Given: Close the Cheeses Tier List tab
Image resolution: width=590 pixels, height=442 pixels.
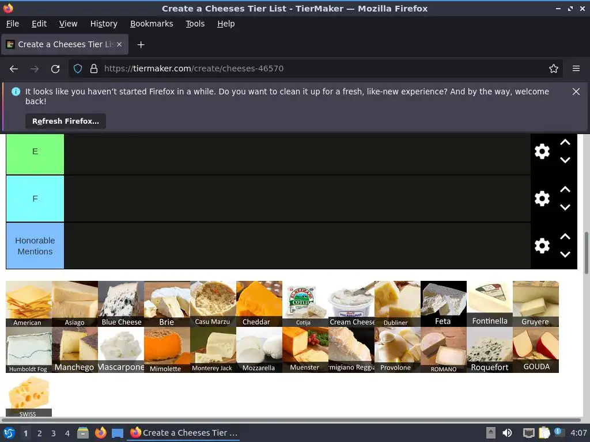Looking at the screenshot, I should tap(119, 44).
